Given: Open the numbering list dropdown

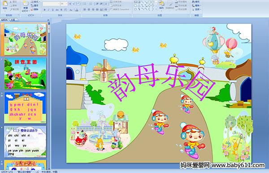Looking at the screenshot, I should point(91,4).
